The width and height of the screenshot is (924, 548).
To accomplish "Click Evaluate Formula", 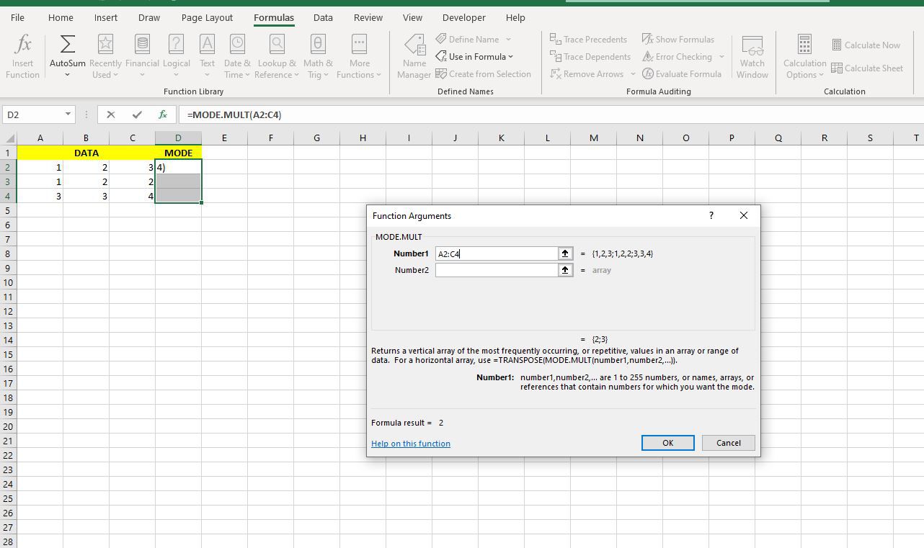I will (682, 73).
